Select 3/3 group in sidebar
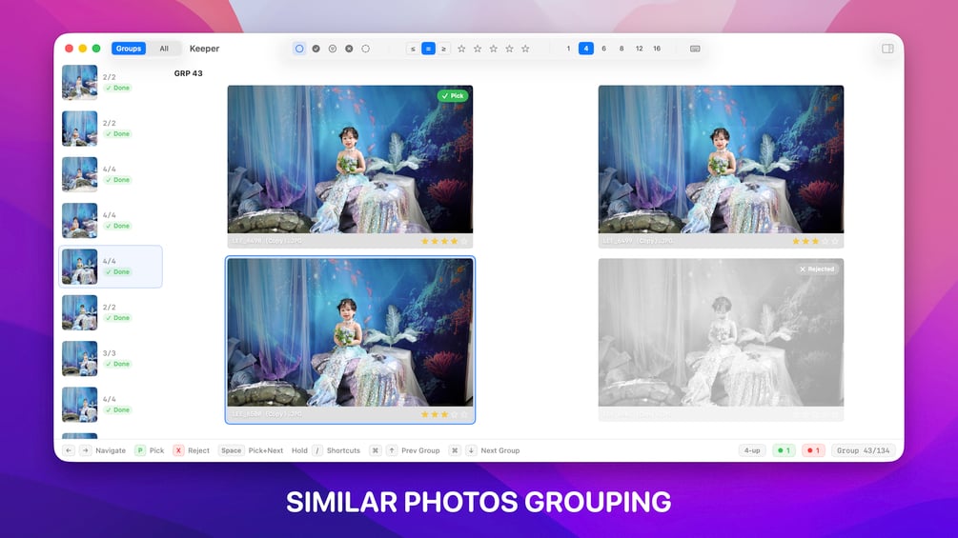 pyautogui.click(x=111, y=359)
